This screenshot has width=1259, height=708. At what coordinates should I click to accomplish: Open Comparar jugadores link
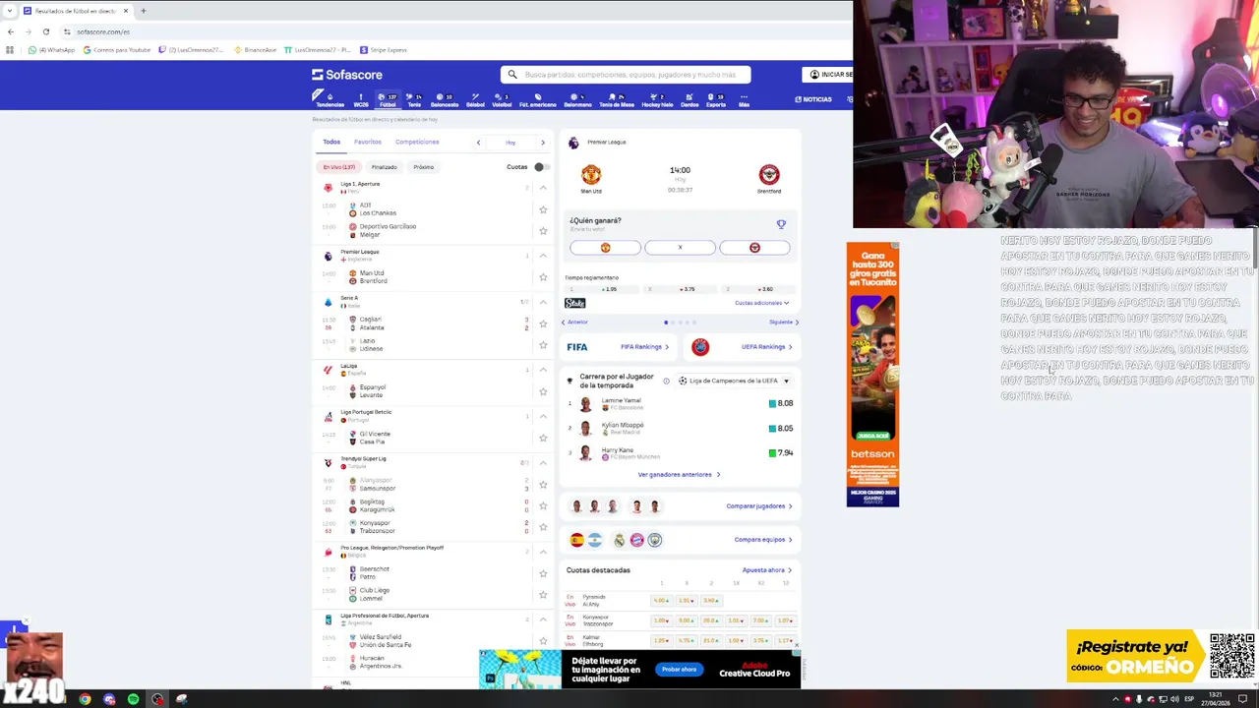click(759, 506)
